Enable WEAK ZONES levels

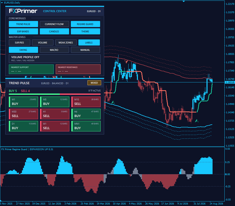pos(66,42)
